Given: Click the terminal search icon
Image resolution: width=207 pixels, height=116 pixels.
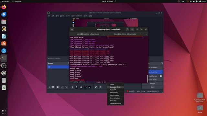Looking at the screenshot, I should (127, 29).
